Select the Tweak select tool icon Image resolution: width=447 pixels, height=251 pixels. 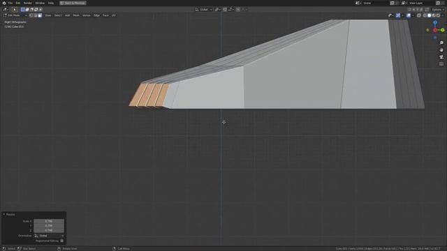point(15,9)
